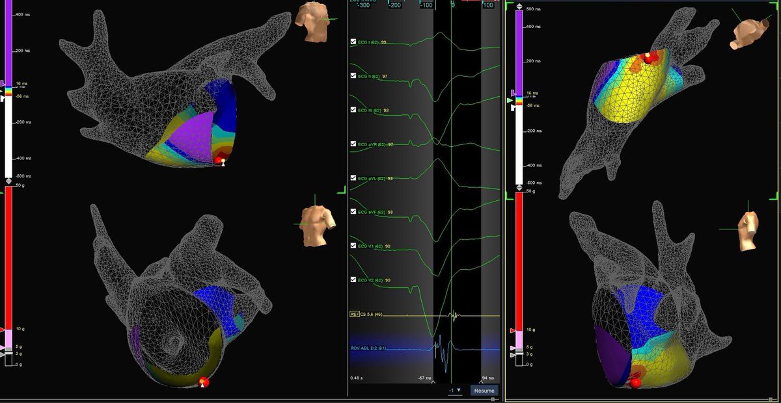
Task: Click the red band of right force color bar
Action: click(519, 260)
